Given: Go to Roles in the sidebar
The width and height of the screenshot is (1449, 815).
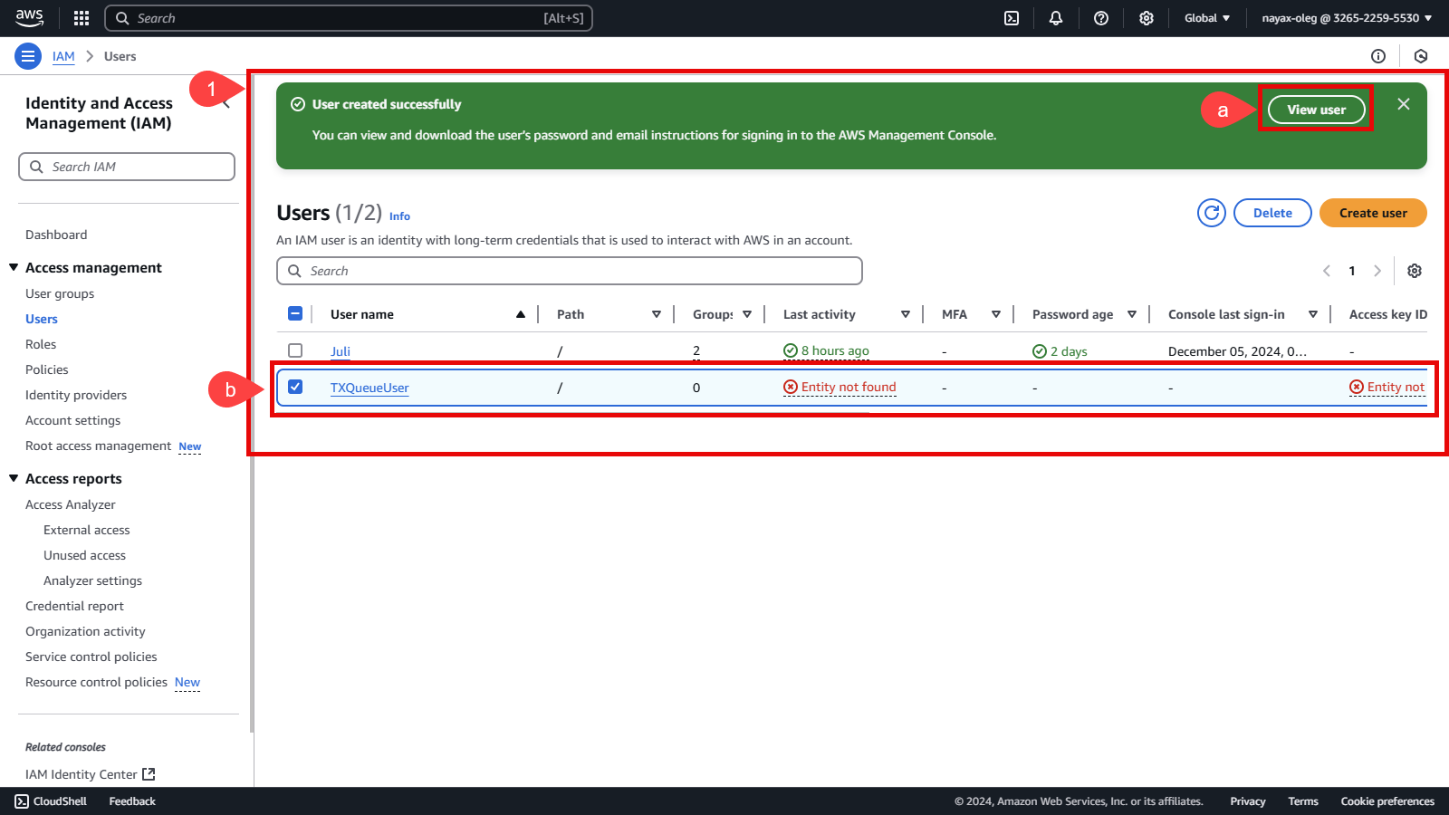Looking at the screenshot, I should coord(41,344).
